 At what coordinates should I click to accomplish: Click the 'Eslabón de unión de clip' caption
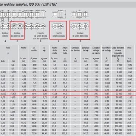(17, 34)
